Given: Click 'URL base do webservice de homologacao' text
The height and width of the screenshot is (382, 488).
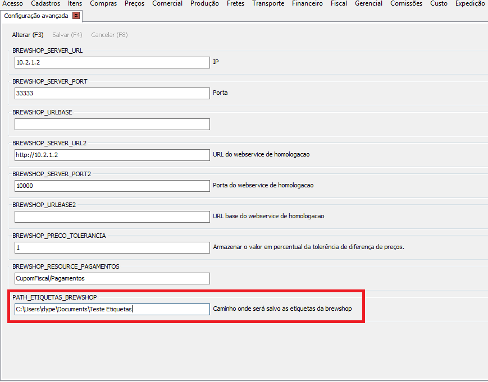Looking at the screenshot, I should coord(268,216).
